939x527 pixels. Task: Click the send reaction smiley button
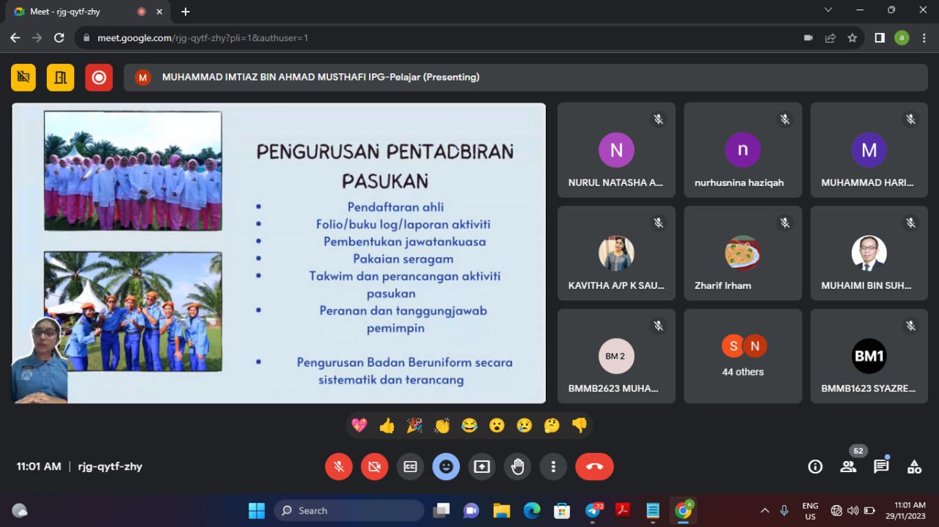446,466
